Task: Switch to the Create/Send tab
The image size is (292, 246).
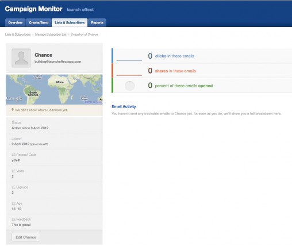Action: [x=39, y=22]
